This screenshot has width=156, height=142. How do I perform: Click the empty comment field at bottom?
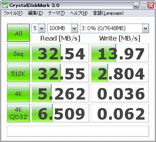tap(78, 131)
